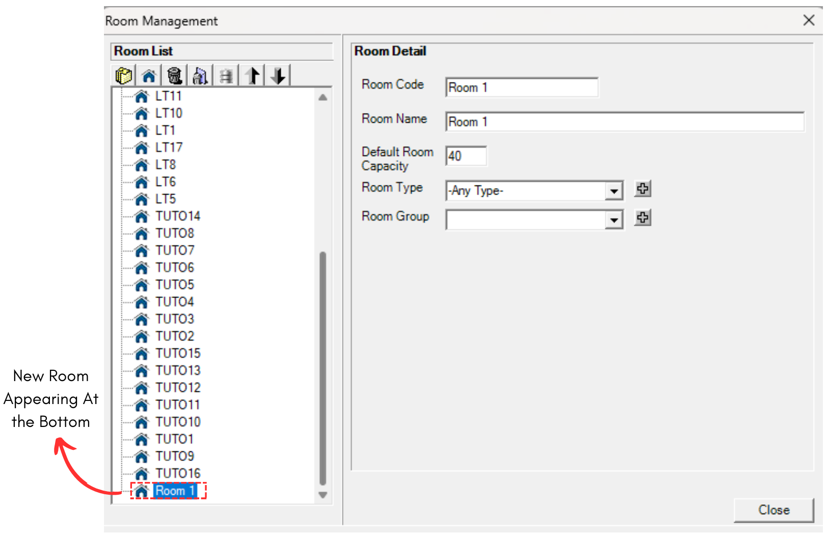Click the grayed database toolbar icon
Viewport: 827px width, 537px height.
tap(226, 76)
